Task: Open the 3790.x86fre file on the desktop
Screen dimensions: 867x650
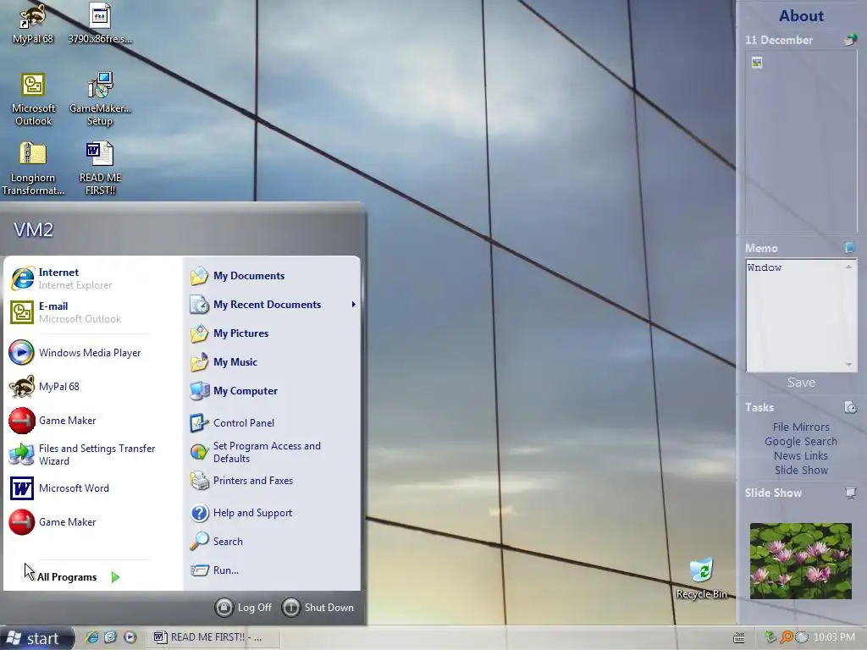Action: tap(100, 25)
